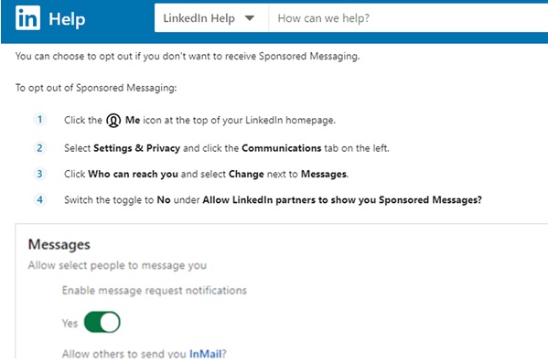Click the step 1 number badge
The image size is (548, 363).
[x=40, y=120]
